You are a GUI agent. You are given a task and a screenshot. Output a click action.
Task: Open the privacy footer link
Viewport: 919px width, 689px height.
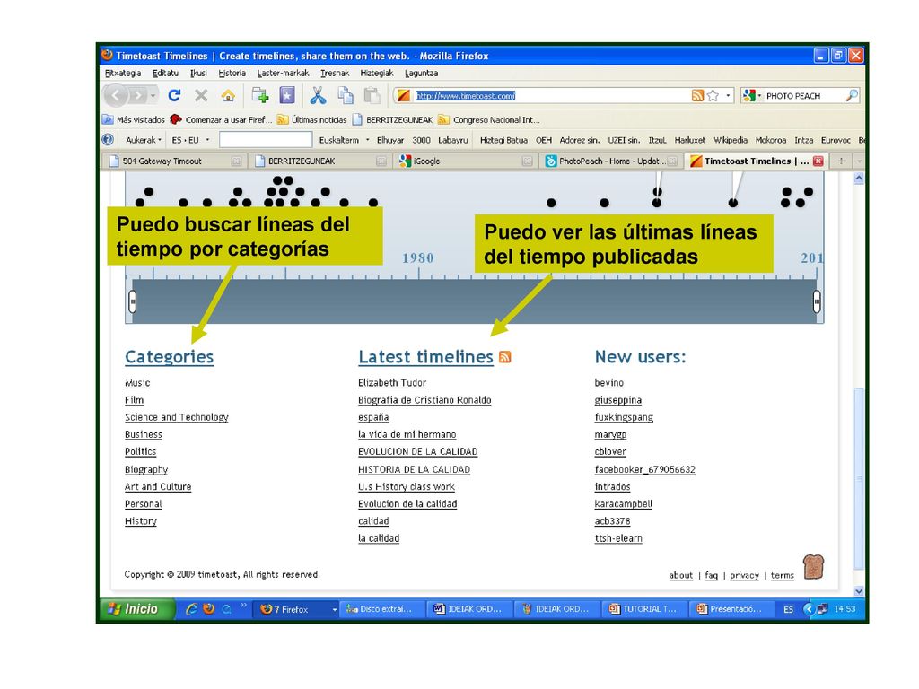click(744, 575)
